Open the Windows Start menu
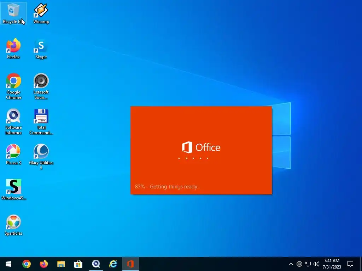 (x=8, y=264)
